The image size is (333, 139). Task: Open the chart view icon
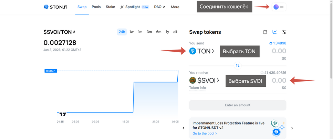(x=274, y=32)
